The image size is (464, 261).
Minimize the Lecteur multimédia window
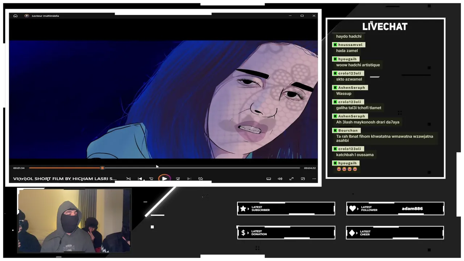[290, 16]
